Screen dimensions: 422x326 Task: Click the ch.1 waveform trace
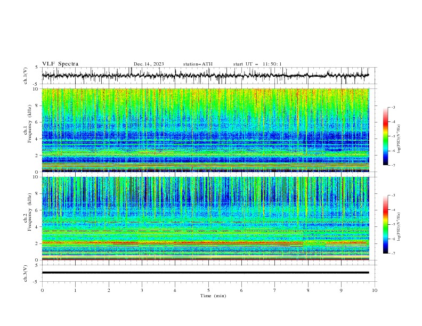(x=205, y=76)
